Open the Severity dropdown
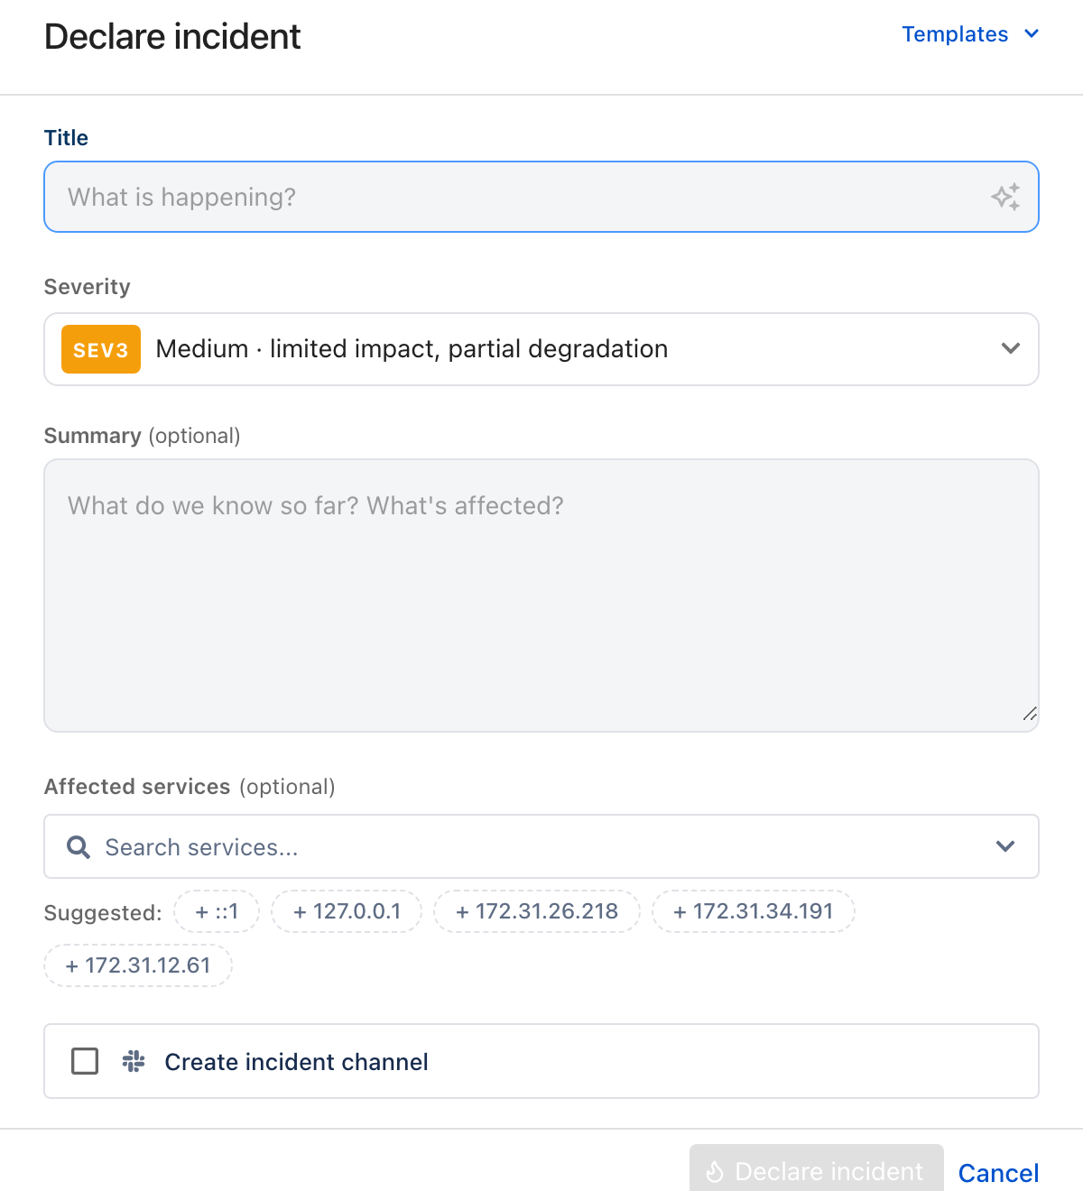This screenshot has width=1083, height=1191. pos(541,349)
